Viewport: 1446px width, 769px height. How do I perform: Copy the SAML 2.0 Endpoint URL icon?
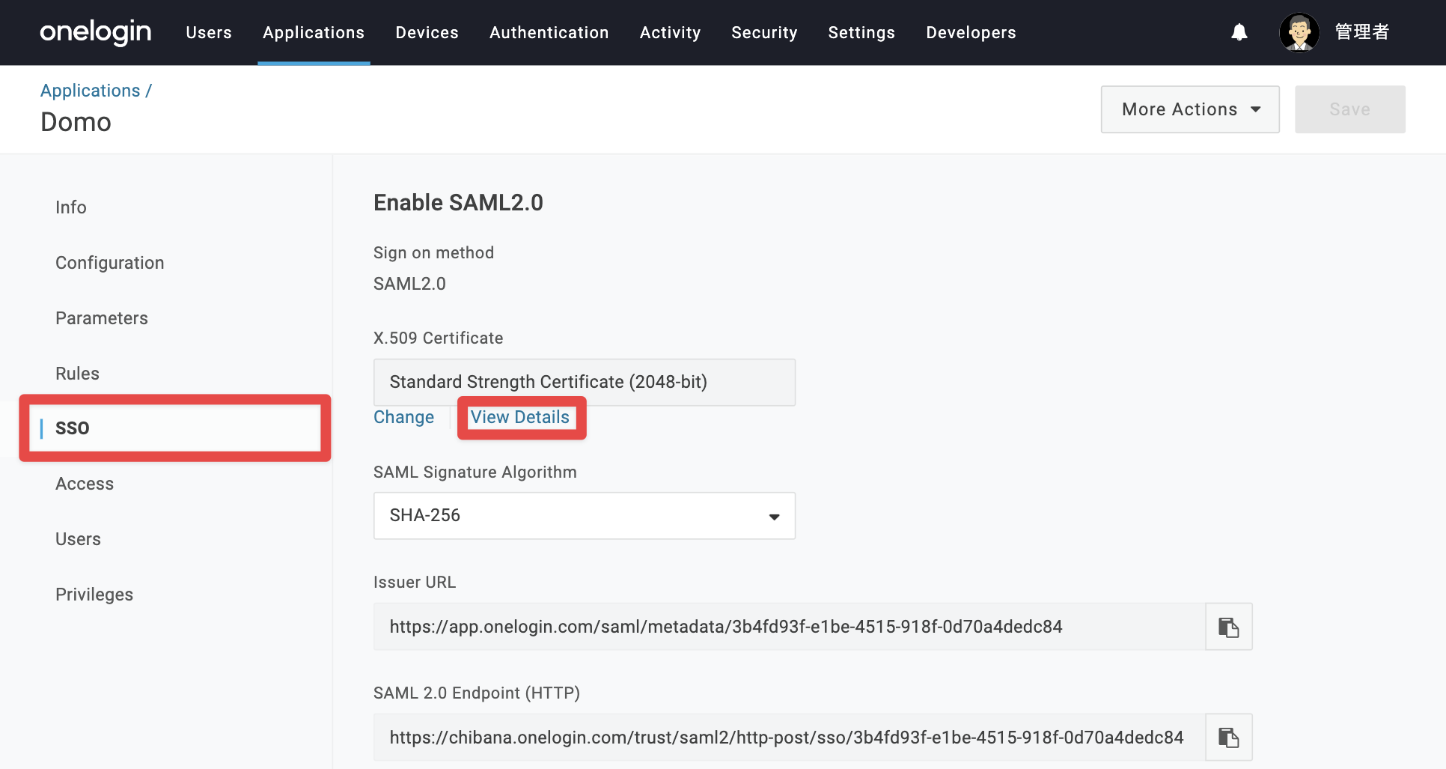(1228, 738)
